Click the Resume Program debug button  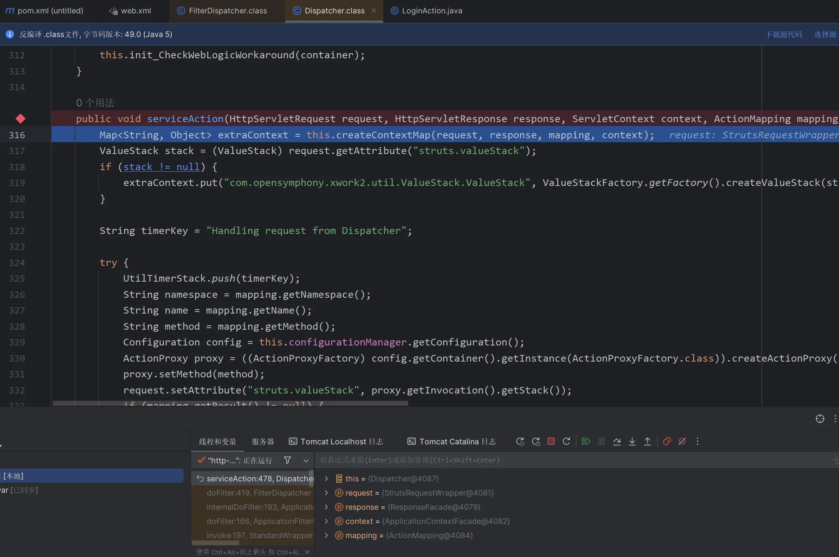tap(586, 441)
